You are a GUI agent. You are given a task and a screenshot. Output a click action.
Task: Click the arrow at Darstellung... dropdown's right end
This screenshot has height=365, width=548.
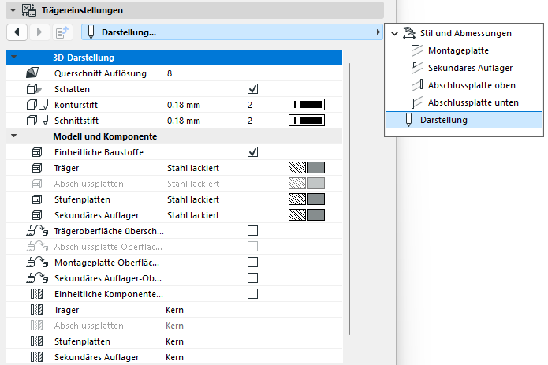tap(378, 32)
